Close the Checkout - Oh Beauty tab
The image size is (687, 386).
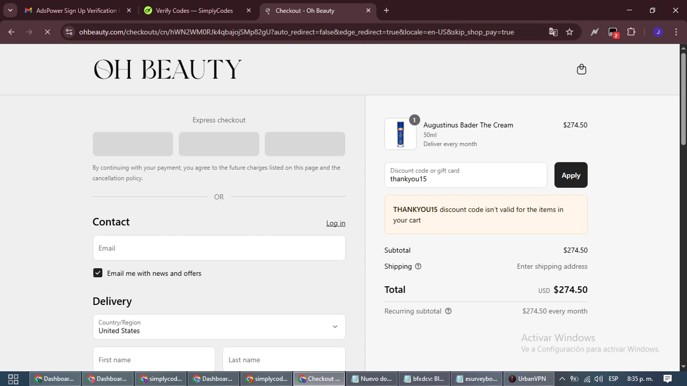[368, 11]
